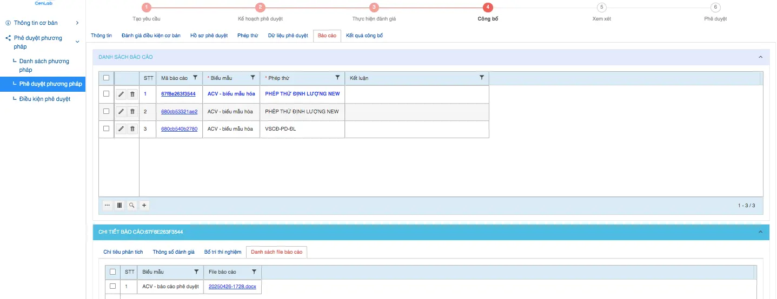Edit report row 680cb540b2780 with pencil icon
The image size is (777, 299).
point(121,129)
